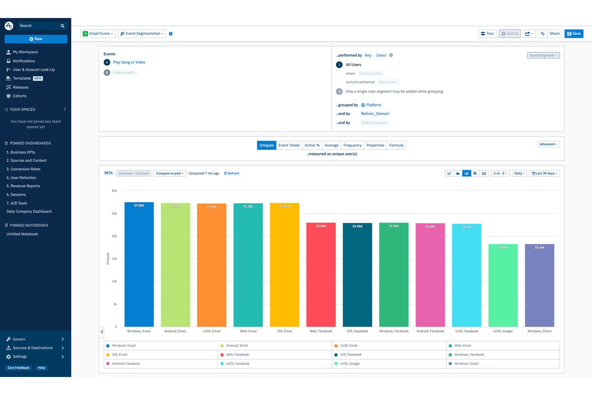Open the AmpliTunes project dropdown
The height and width of the screenshot is (395, 592).
click(x=98, y=34)
